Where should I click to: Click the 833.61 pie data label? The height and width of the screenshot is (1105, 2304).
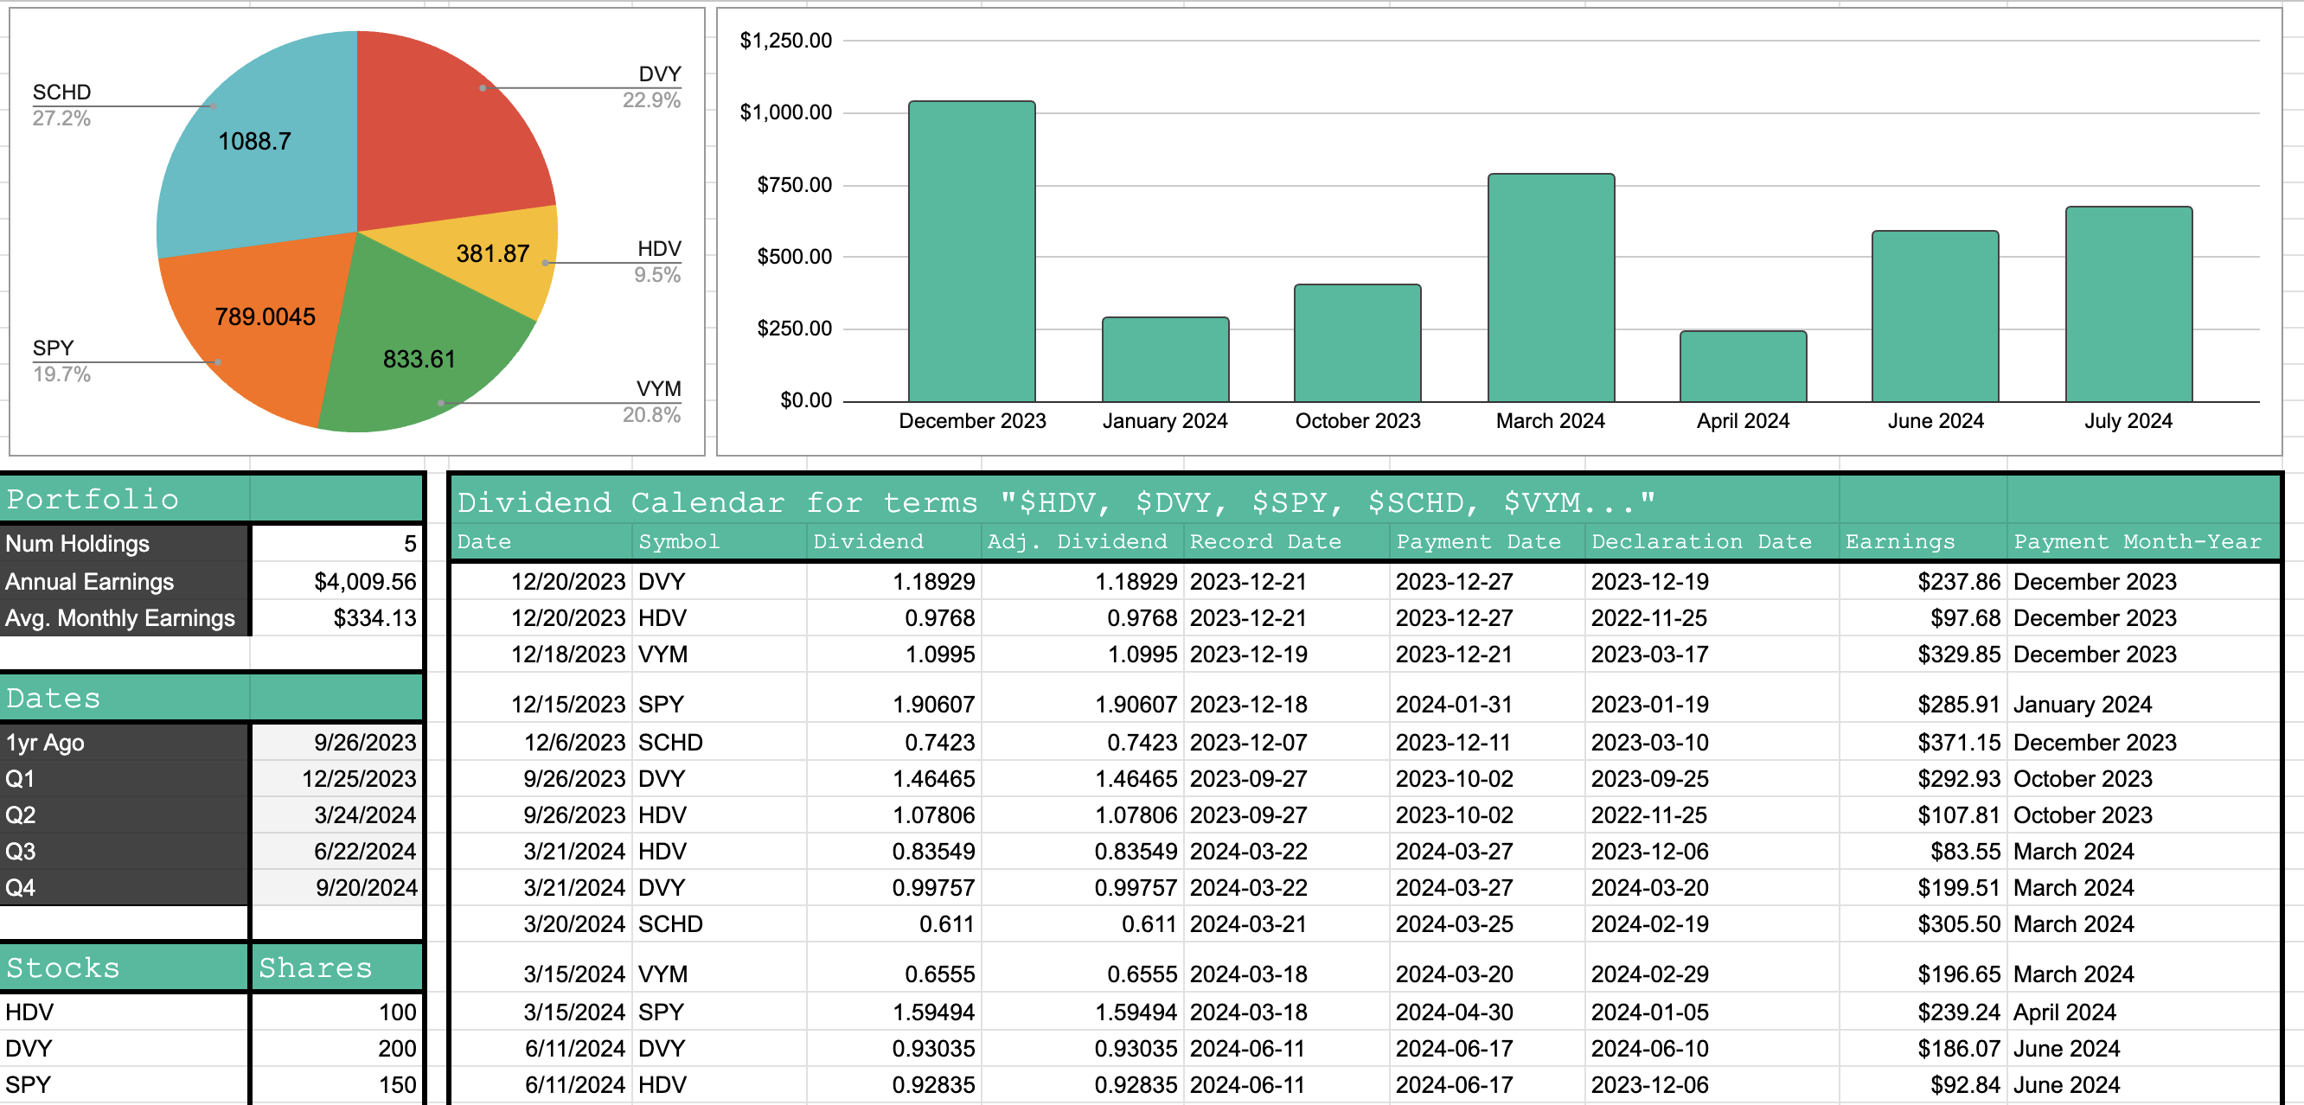(419, 360)
